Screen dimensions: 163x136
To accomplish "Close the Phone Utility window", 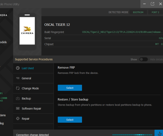I will click(160, 4).
